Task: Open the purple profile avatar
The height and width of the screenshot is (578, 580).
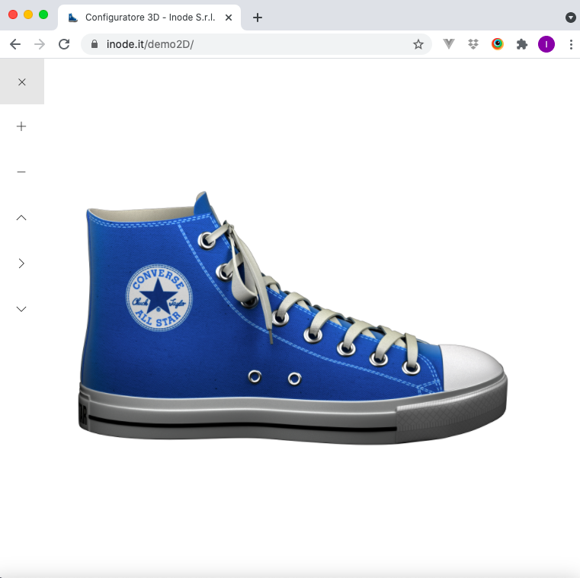Action: click(x=546, y=44)
